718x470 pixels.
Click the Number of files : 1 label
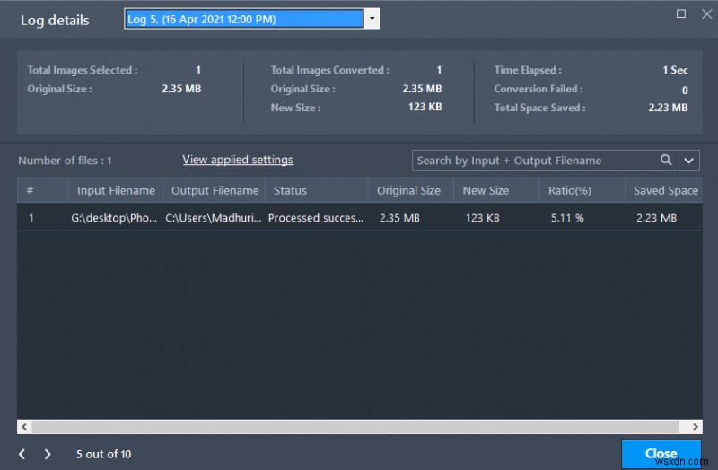pos(65,161)
